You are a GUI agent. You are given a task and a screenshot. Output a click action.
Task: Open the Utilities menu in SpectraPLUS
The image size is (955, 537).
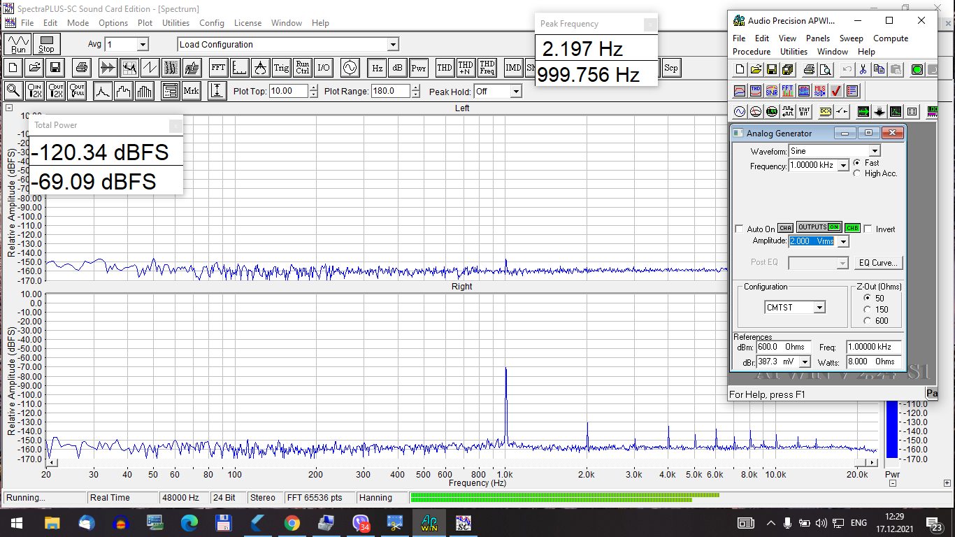tap(175, 23)
